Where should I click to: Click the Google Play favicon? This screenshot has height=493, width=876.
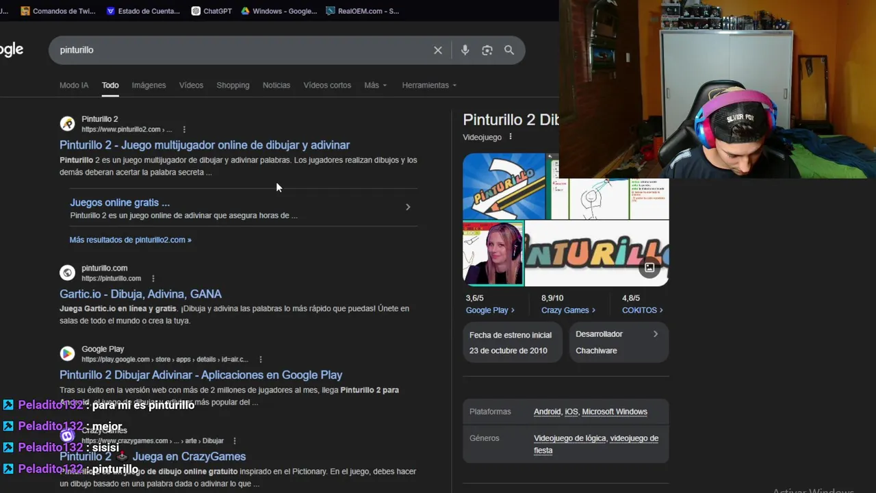67,353
